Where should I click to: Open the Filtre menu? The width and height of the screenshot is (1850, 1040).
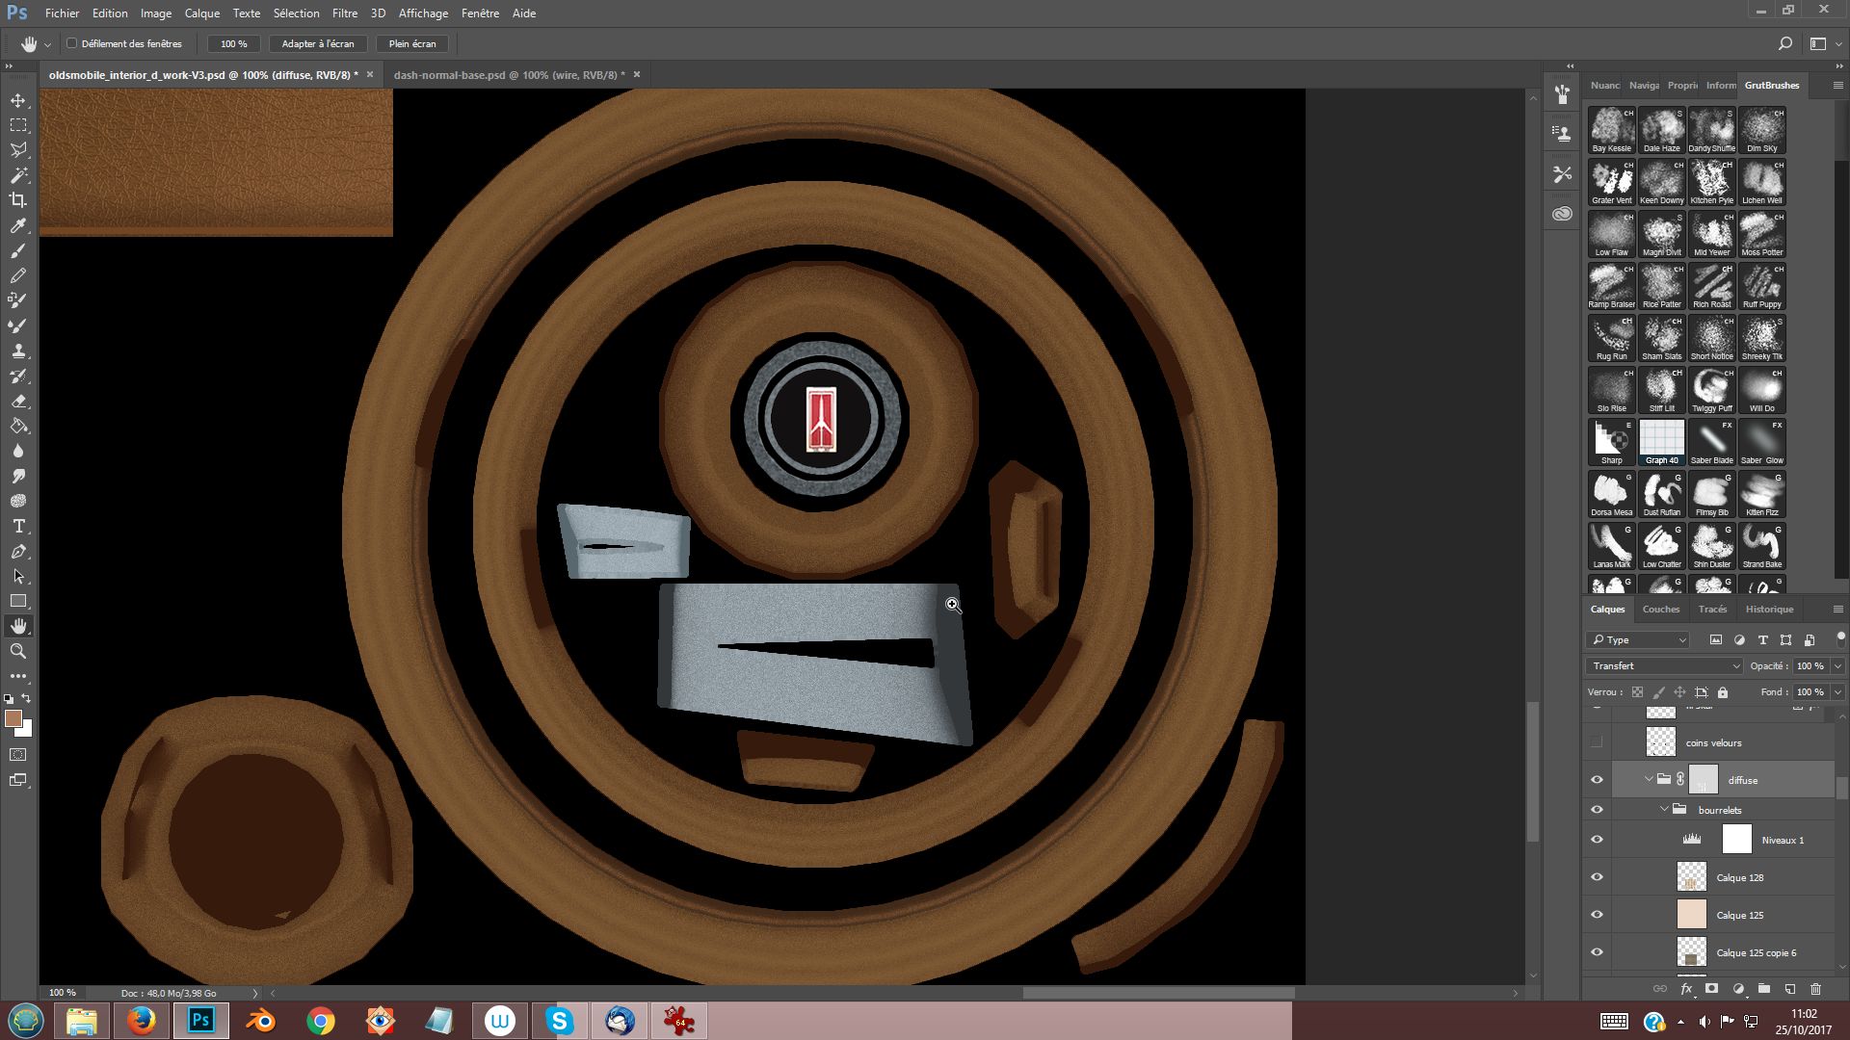click(344, 13)
